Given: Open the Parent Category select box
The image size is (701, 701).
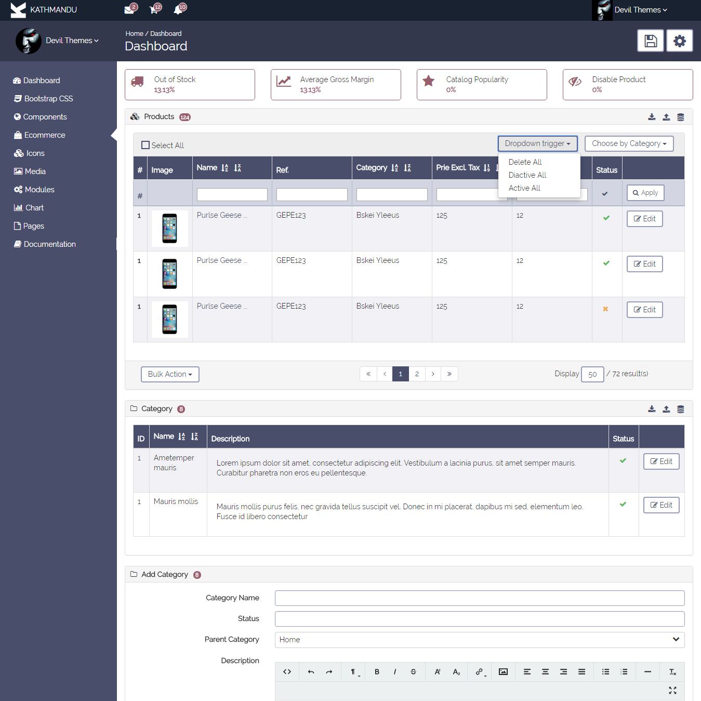Looking at the screenshot, I should coord(479,640).
